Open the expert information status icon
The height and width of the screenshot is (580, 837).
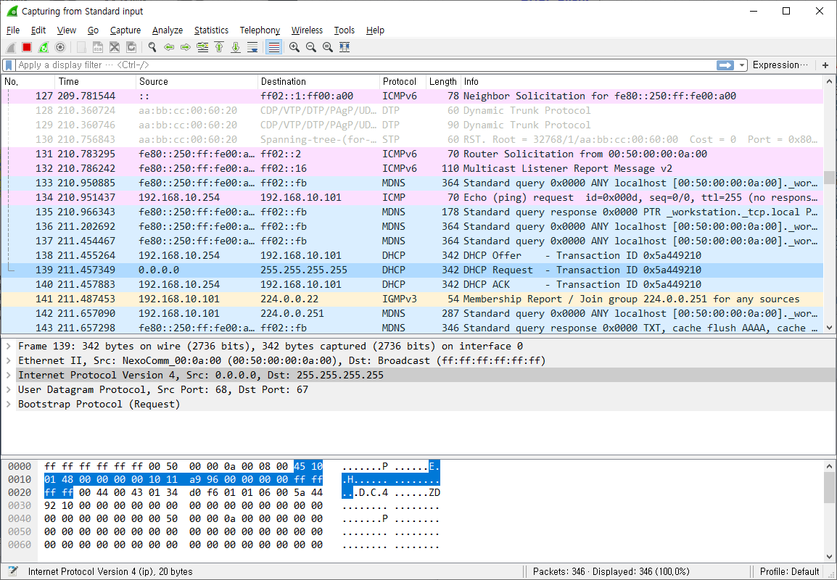[13, 571]
